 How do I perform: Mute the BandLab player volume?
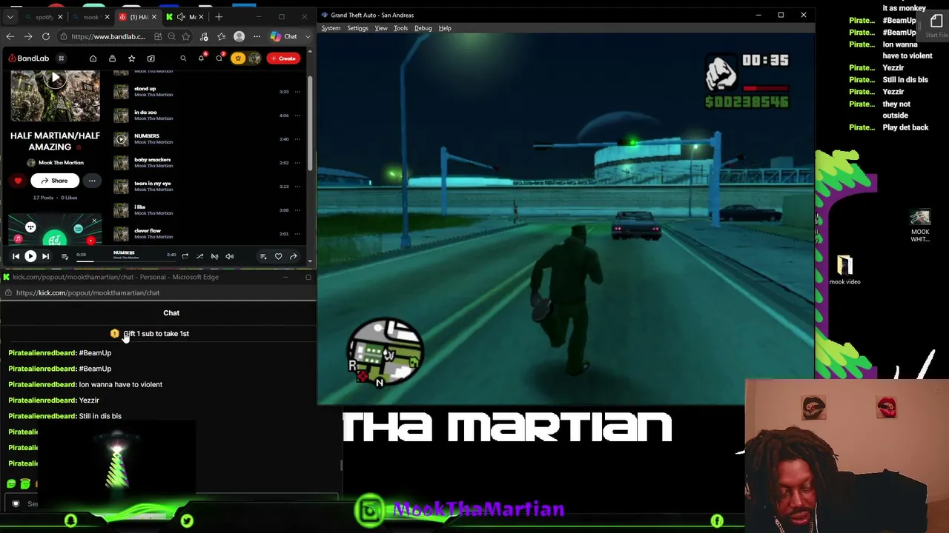pos(229,256)
